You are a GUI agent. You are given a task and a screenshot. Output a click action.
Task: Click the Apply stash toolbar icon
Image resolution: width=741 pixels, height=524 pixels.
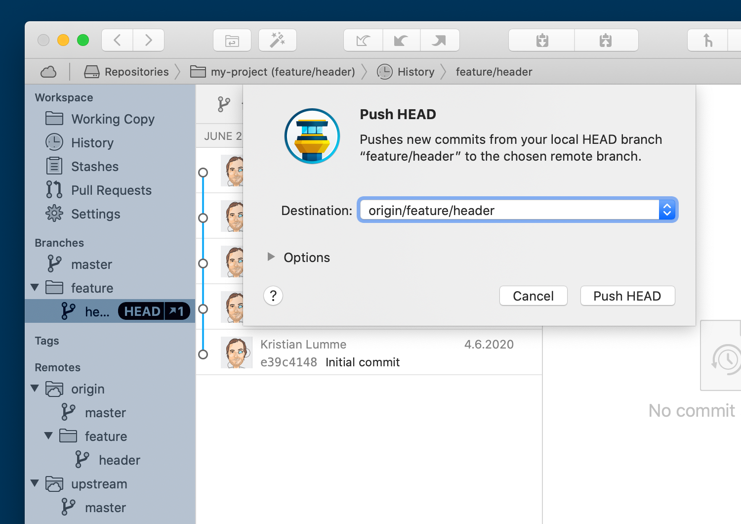606,41
